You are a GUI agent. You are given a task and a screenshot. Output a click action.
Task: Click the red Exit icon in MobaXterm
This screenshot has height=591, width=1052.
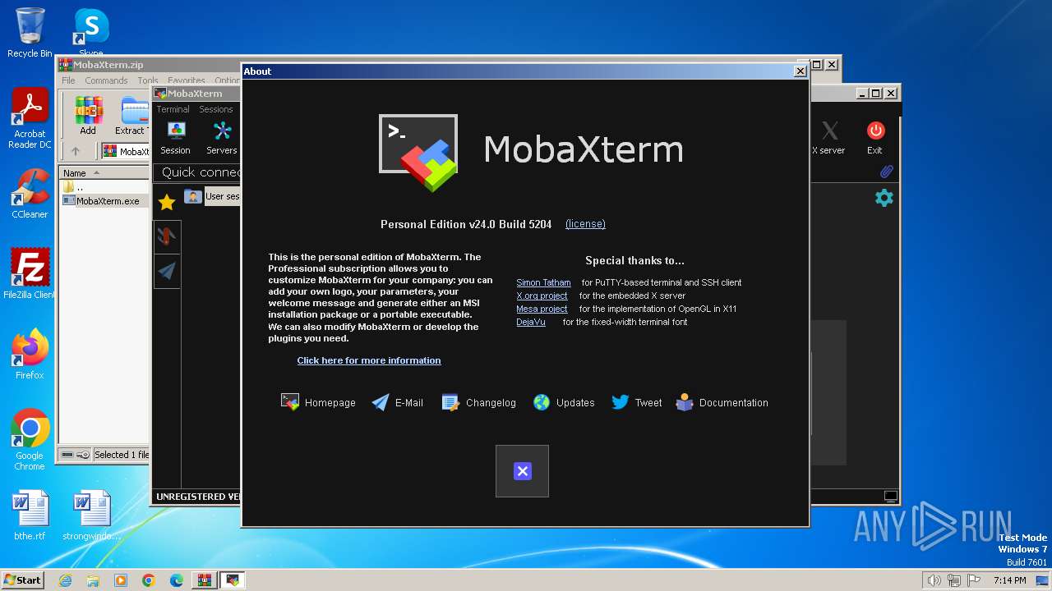(x=875, y=138)
